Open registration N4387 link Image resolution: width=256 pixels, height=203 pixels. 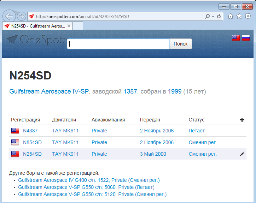tap(30, 131)
